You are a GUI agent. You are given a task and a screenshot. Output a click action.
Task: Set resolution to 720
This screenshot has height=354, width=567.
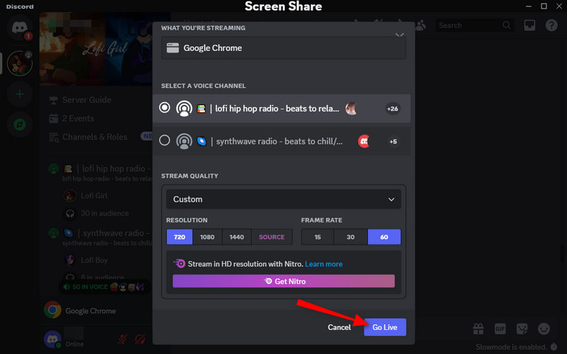point(179,237)
